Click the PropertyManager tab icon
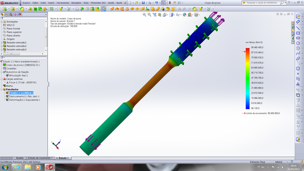304x171 pixels. [6, 15]
